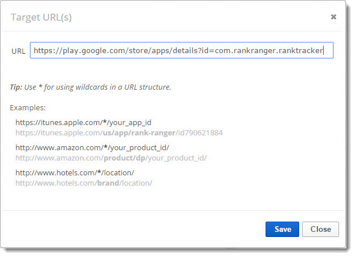This screenshot has width=355, height=257.
Task: Select the amazon.com wildcard example with your_product_id
Action: tap(92, 147)
